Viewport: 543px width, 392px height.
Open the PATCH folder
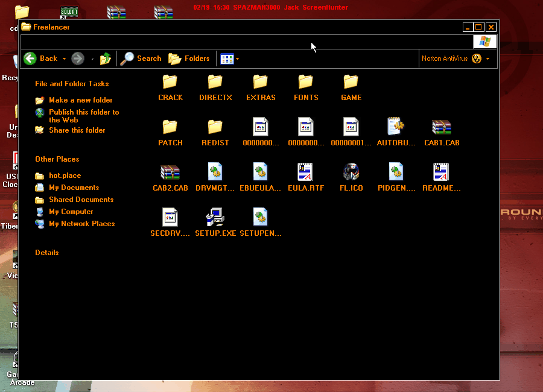click(170, 133)
